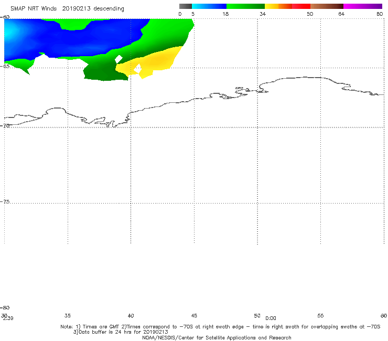Viewport: 388px width, 341px height.
Task: Click the latitude label '-60' at the map top
Action: [5, 17]
